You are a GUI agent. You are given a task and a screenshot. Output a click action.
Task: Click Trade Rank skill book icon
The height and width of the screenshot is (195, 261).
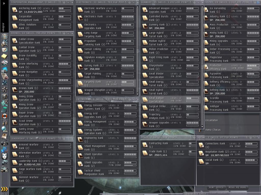[145, 153]
